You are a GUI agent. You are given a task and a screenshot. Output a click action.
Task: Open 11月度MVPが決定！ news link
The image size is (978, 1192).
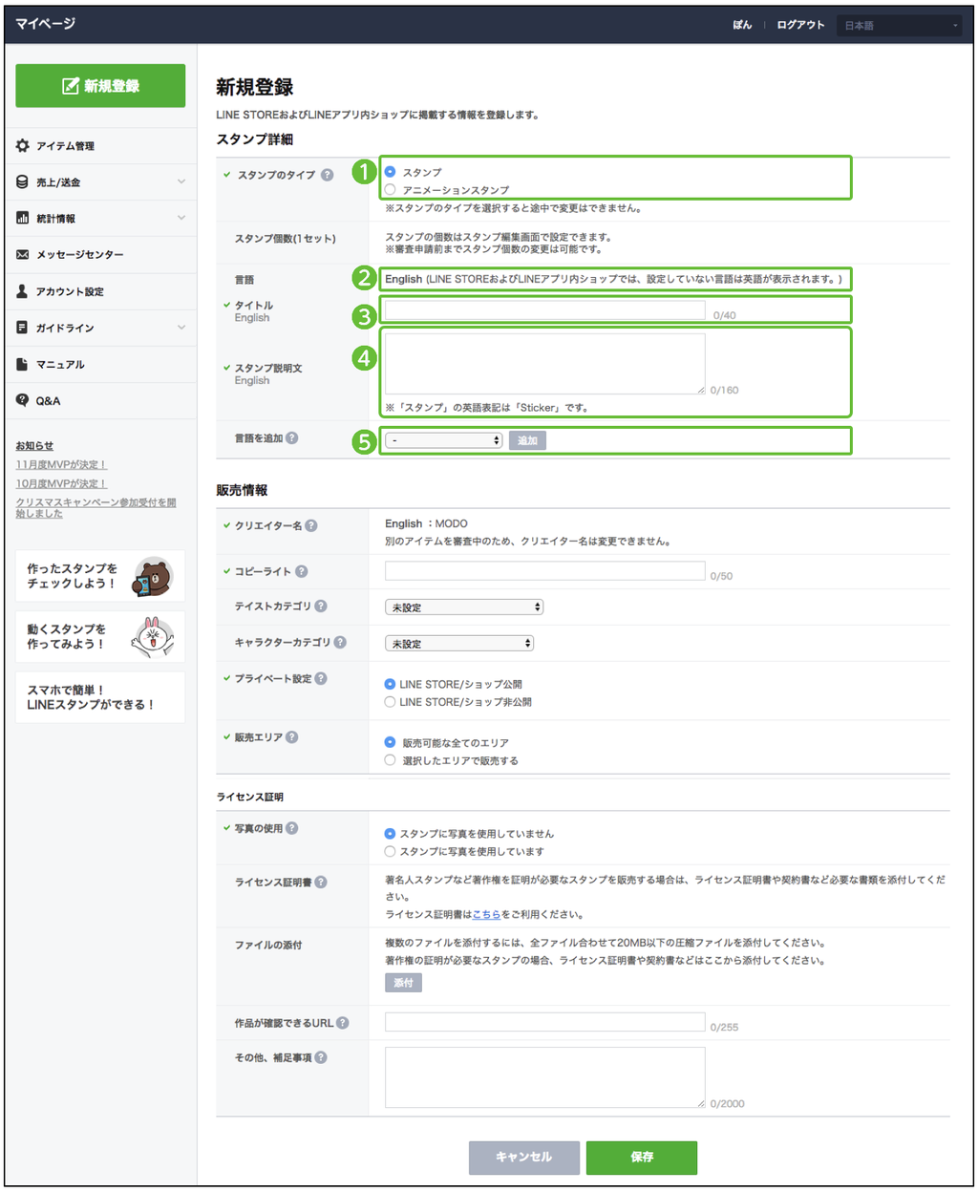point(61,464)
